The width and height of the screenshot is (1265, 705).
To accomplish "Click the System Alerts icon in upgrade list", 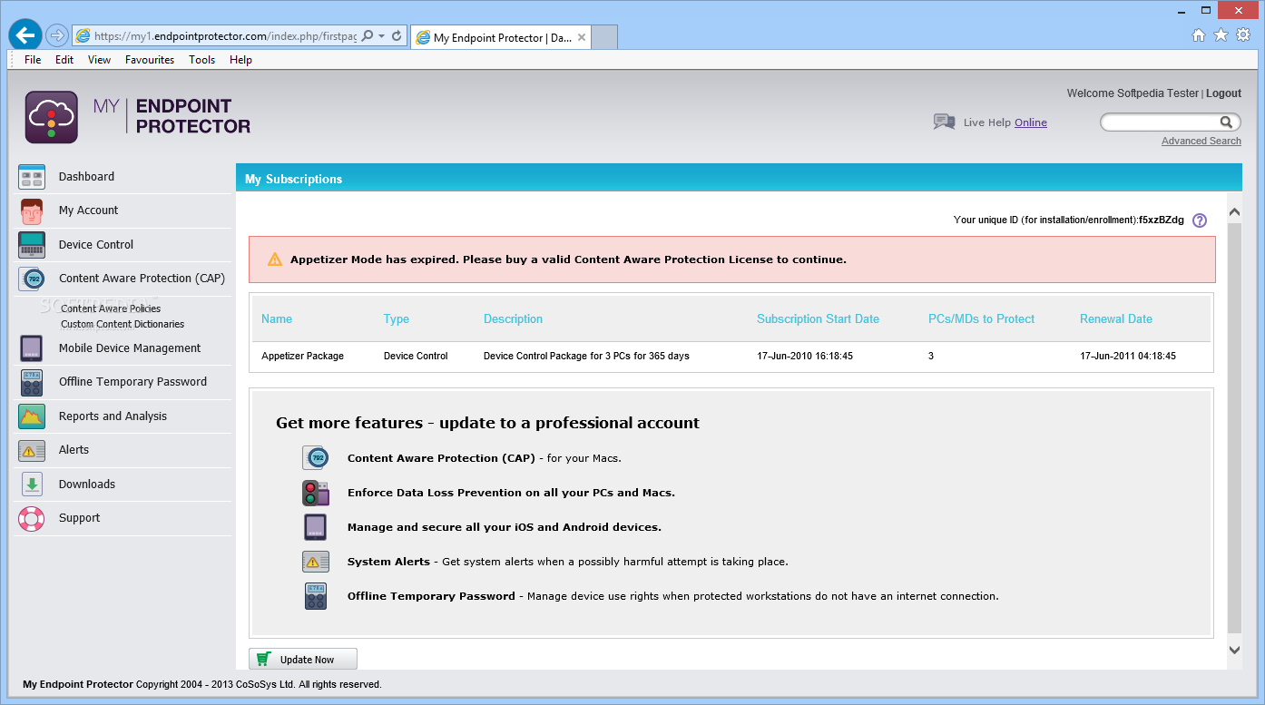I will coord(316,562).
